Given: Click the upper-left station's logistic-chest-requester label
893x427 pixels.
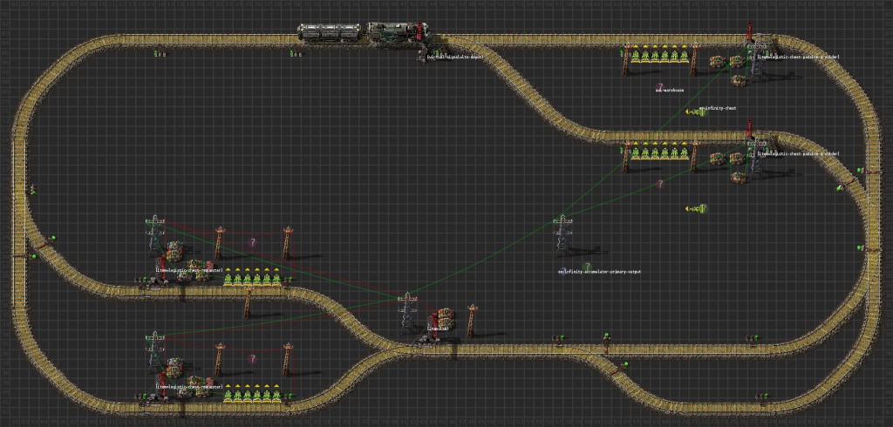Looking at the screenshot, I should (x=189, y=269).
